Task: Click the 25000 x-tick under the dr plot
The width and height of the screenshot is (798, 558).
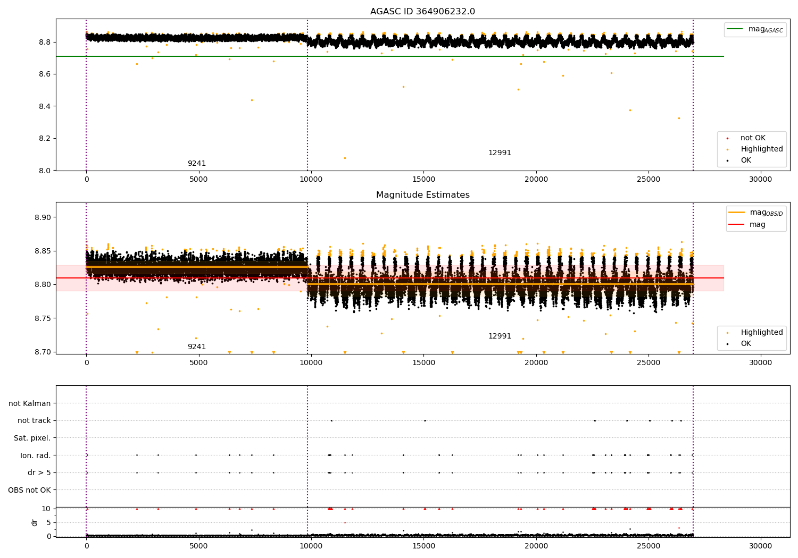Action: [648, 546]
